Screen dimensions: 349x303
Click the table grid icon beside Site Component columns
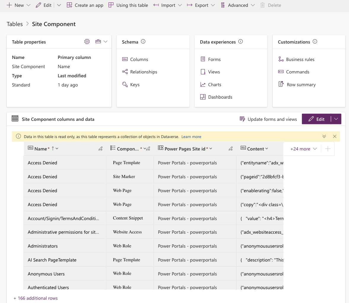(x=15, y=118)
